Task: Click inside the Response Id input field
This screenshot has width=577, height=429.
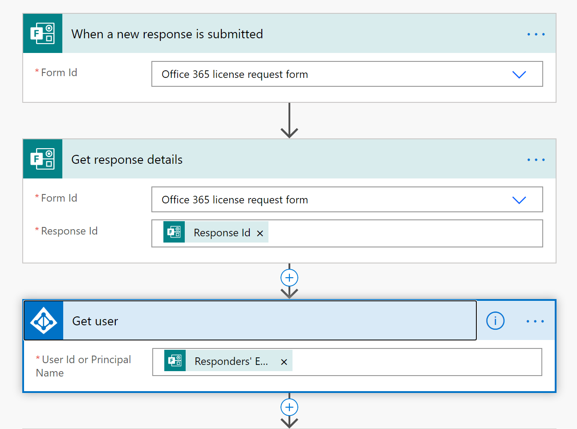Action: 405,233
